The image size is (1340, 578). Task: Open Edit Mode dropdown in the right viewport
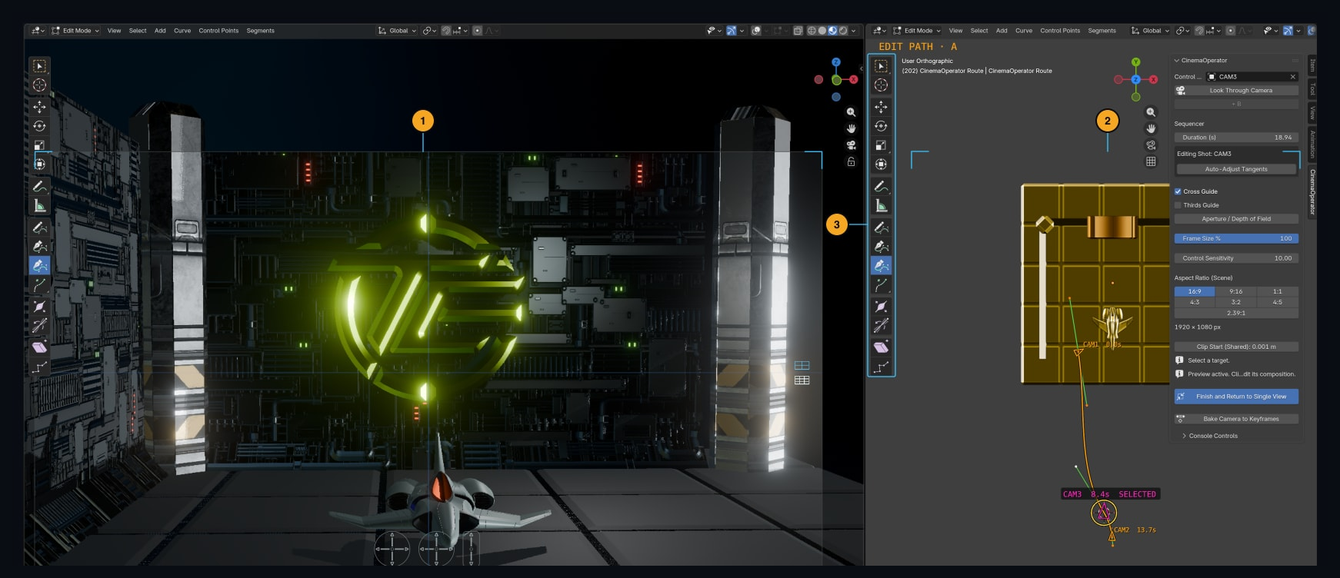tap(917, 31)
